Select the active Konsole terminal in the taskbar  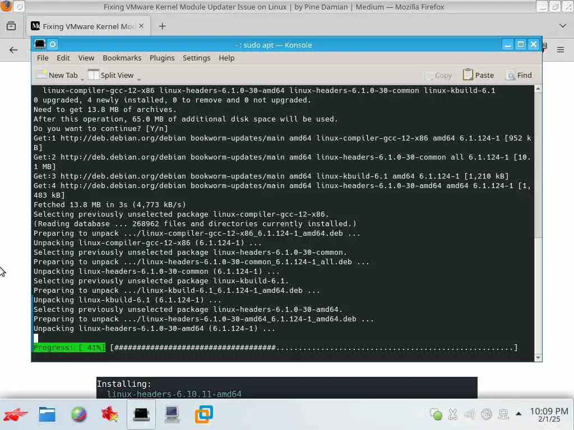(141, 414)
